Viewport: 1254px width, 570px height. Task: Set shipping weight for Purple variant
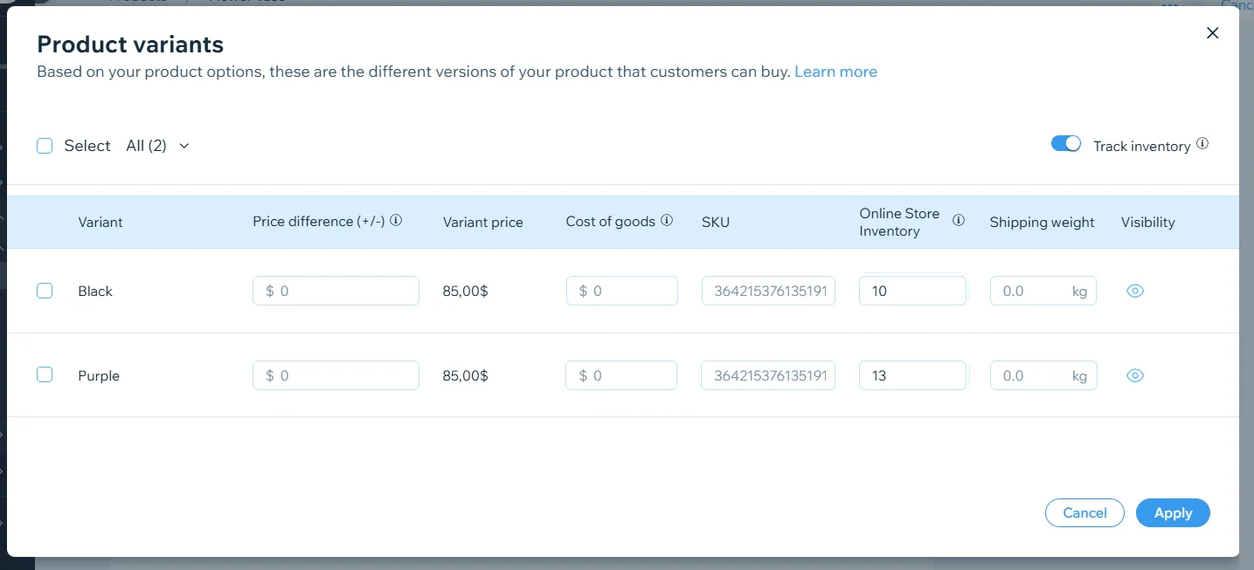point(1043,375)
